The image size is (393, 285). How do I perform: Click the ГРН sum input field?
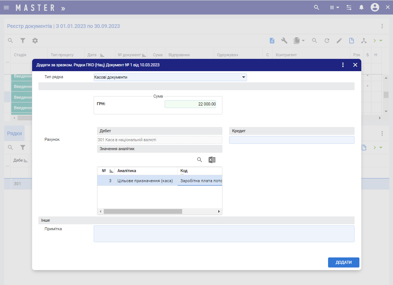coord(190,104)
